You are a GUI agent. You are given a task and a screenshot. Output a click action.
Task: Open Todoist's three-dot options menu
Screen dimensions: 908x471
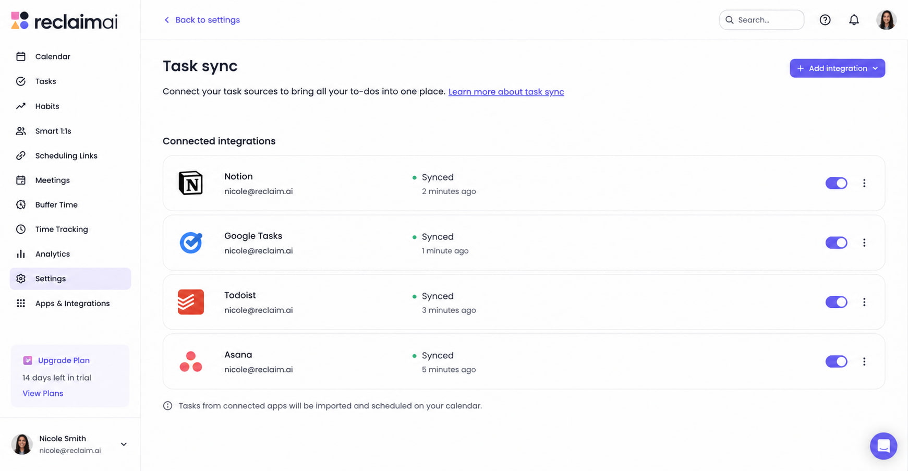point(864,302)
